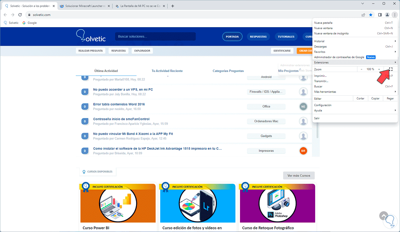The image size is (400, 232).
Task: Close the three-dot Chrome menu button
Action: coord(394,15)
